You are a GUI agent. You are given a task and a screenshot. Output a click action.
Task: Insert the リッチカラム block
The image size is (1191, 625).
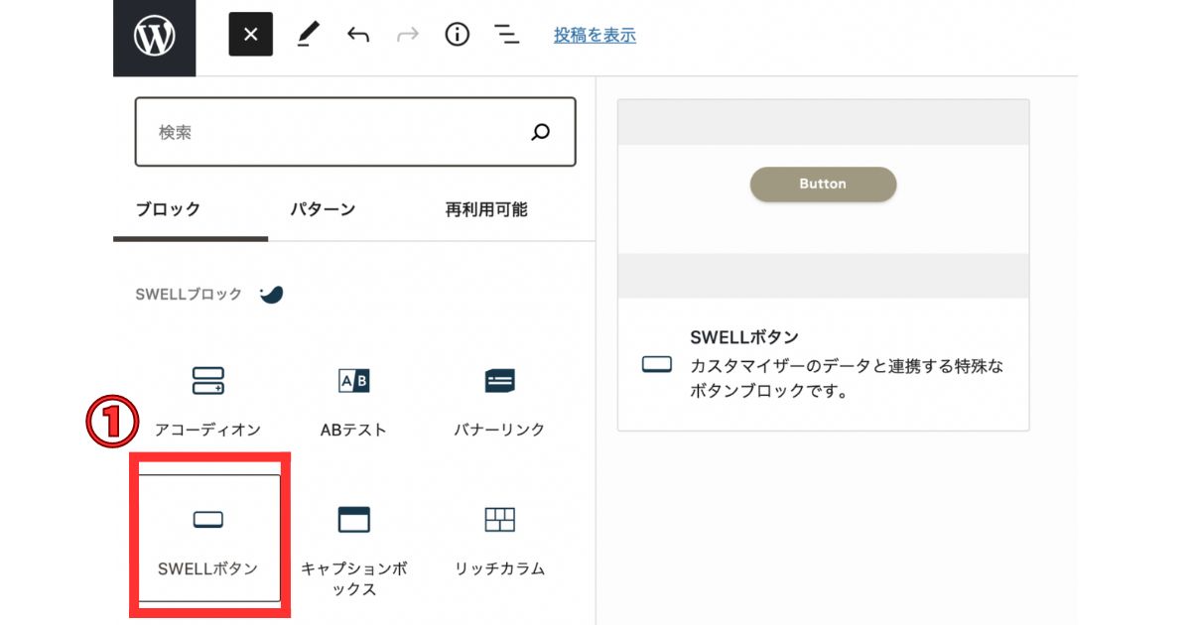pyautogui.click(x=499, y=539)
